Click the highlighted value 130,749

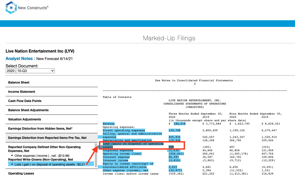(174, 130)
